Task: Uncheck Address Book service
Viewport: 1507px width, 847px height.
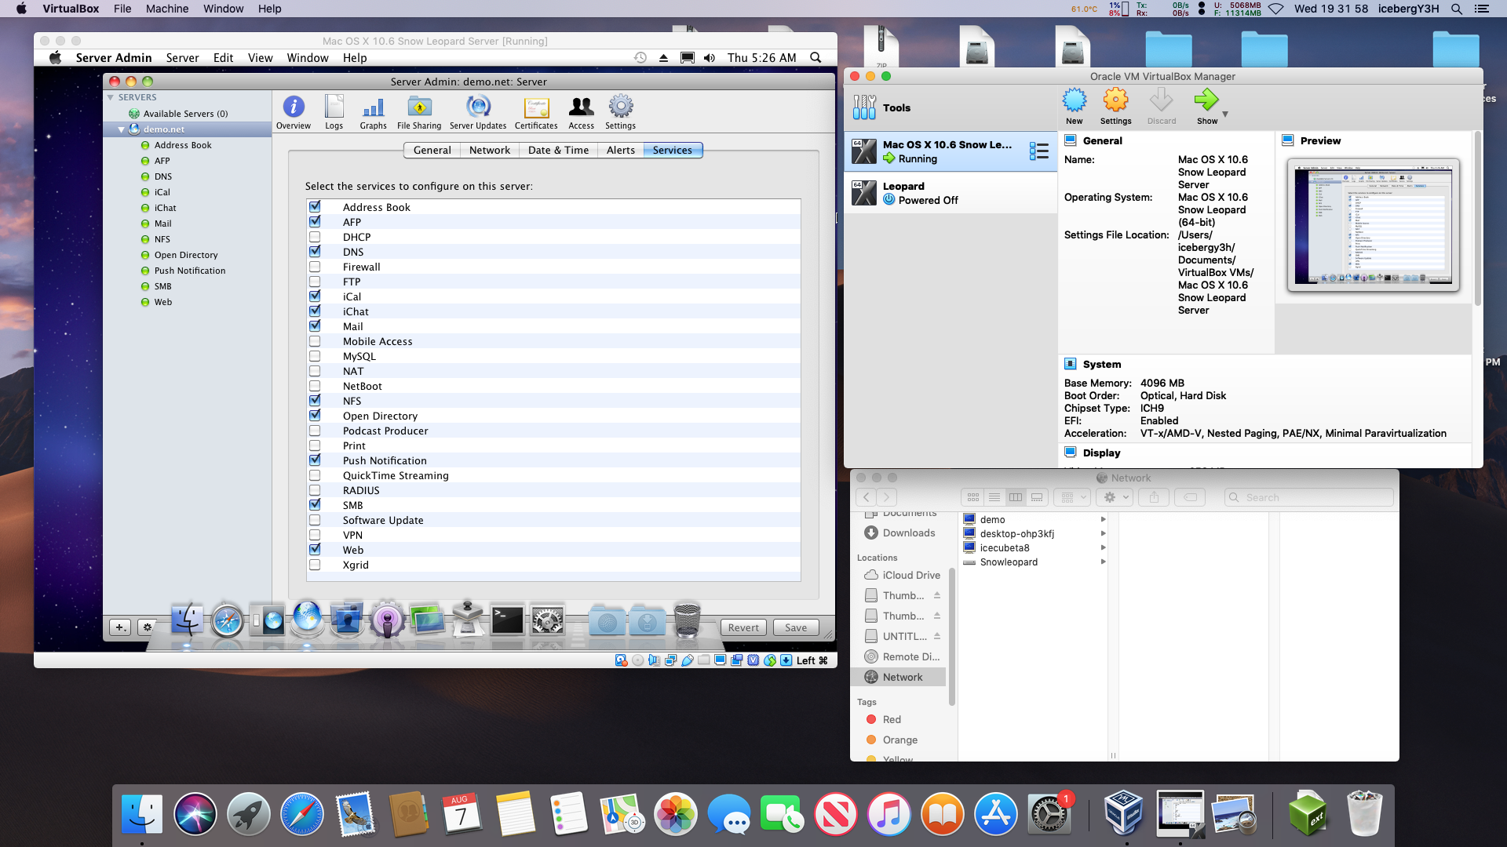Action: tap(315, 207)
